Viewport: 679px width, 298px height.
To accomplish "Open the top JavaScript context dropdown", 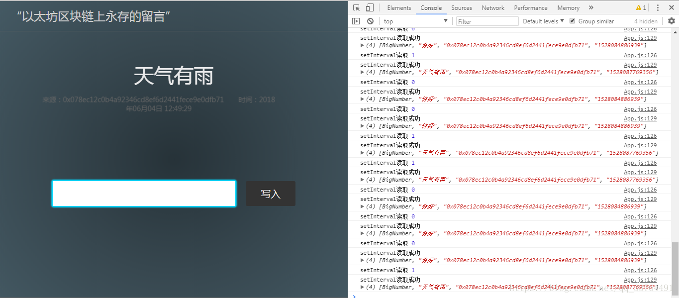I will tap(415, 21).
